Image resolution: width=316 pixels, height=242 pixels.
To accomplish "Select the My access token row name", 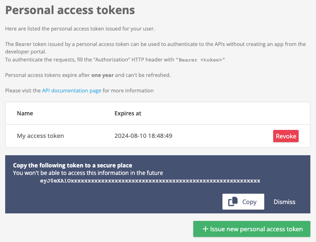I will 40,136.
